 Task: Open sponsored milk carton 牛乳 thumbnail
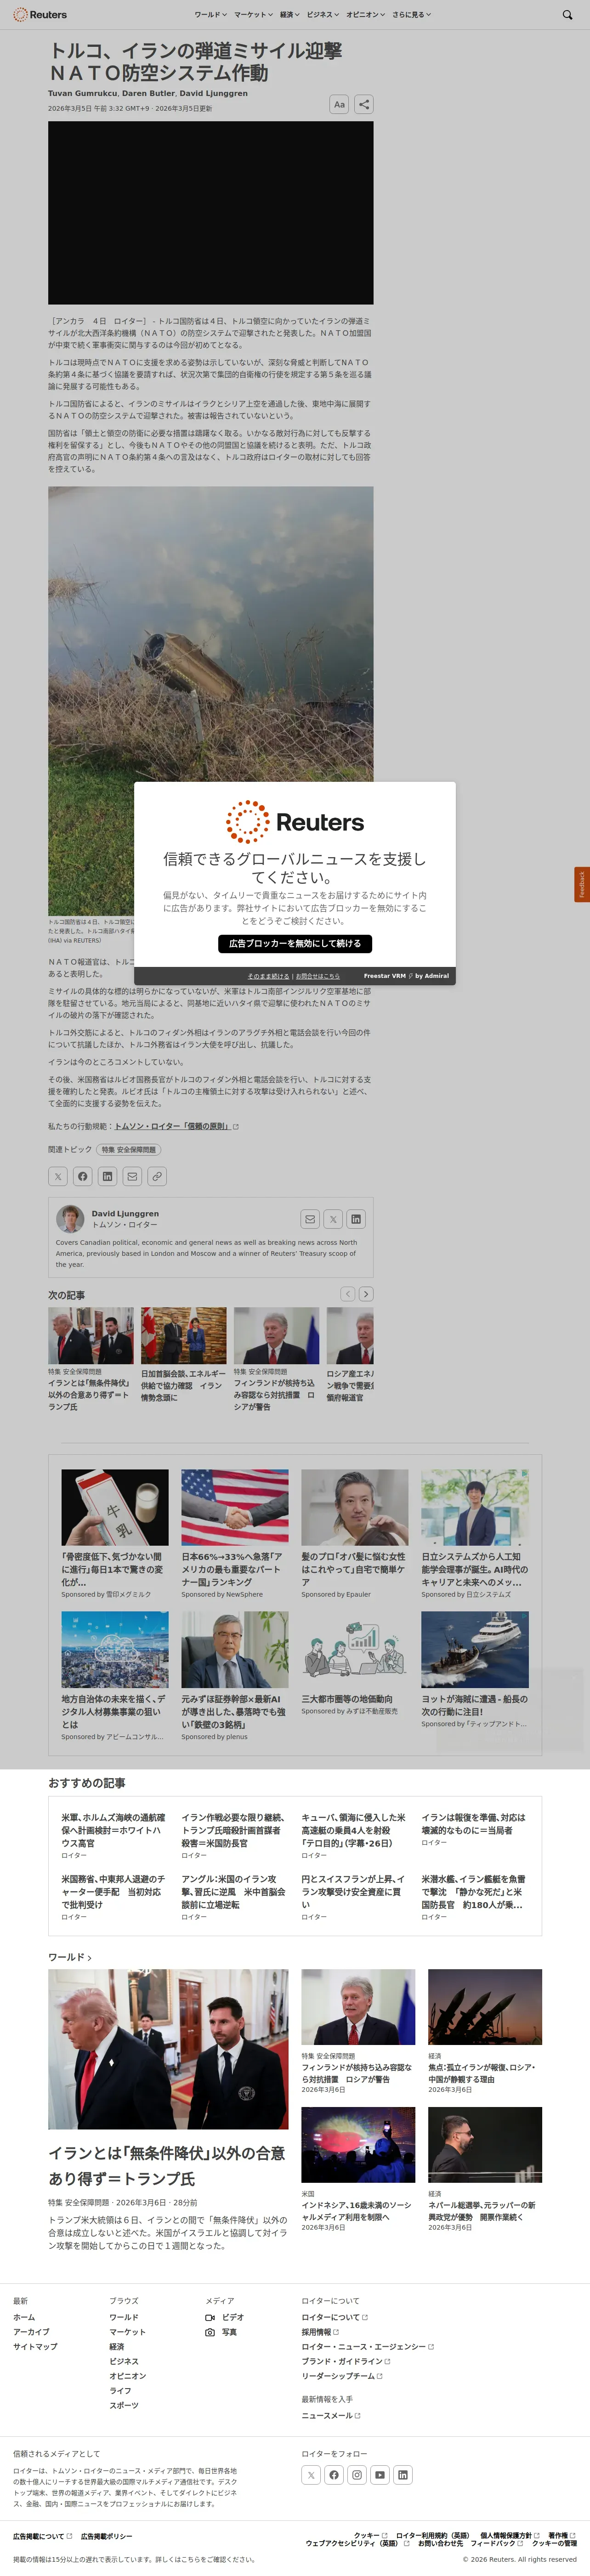coord(115,1507)
